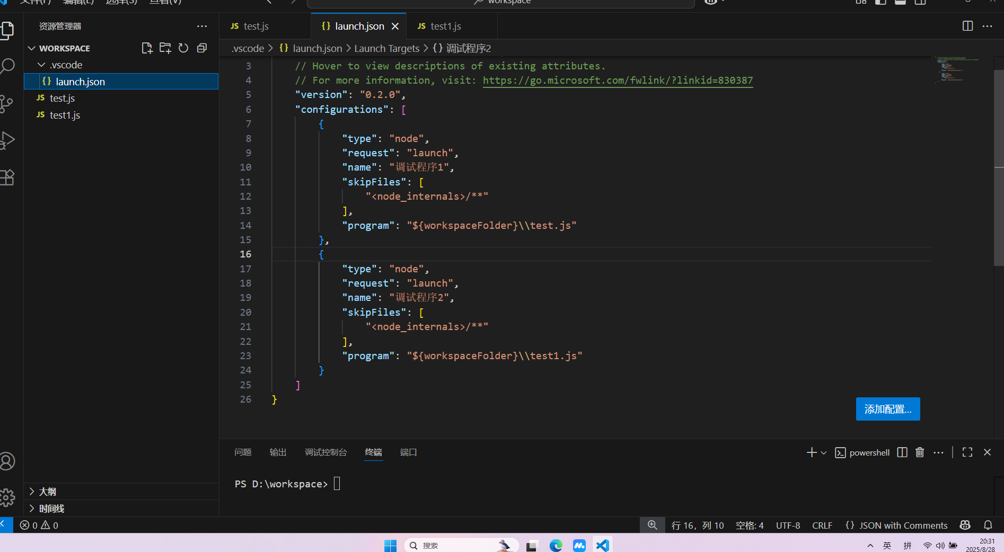
Task: Create a new file in WORKSPACE
Action: [147, 48]
